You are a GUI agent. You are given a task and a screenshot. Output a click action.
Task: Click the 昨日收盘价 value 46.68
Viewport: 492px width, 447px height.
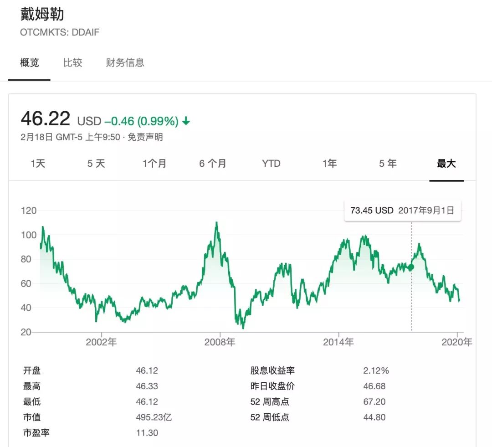coord(374,386)
